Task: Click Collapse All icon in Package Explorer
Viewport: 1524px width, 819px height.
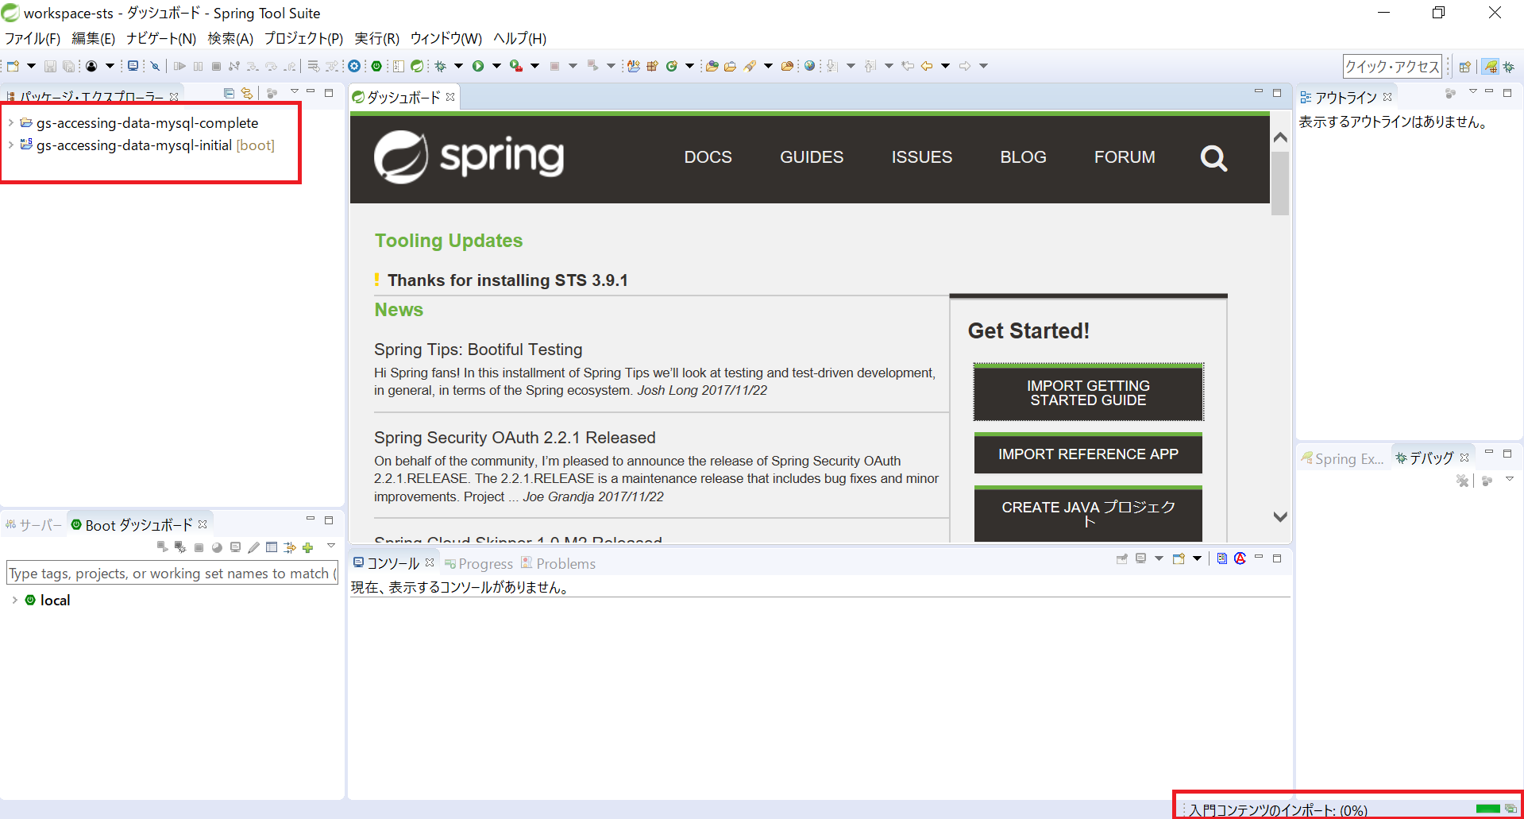Action: pos(229,94)
